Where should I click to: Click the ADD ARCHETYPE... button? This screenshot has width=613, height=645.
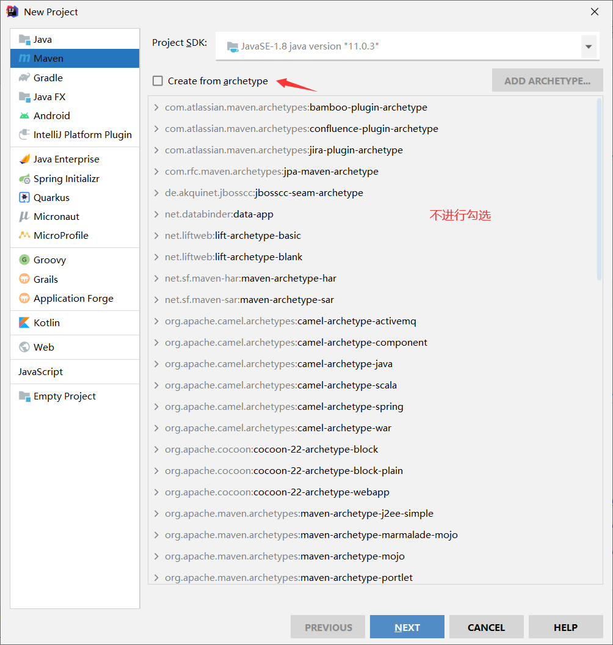[x=548, y=81]
